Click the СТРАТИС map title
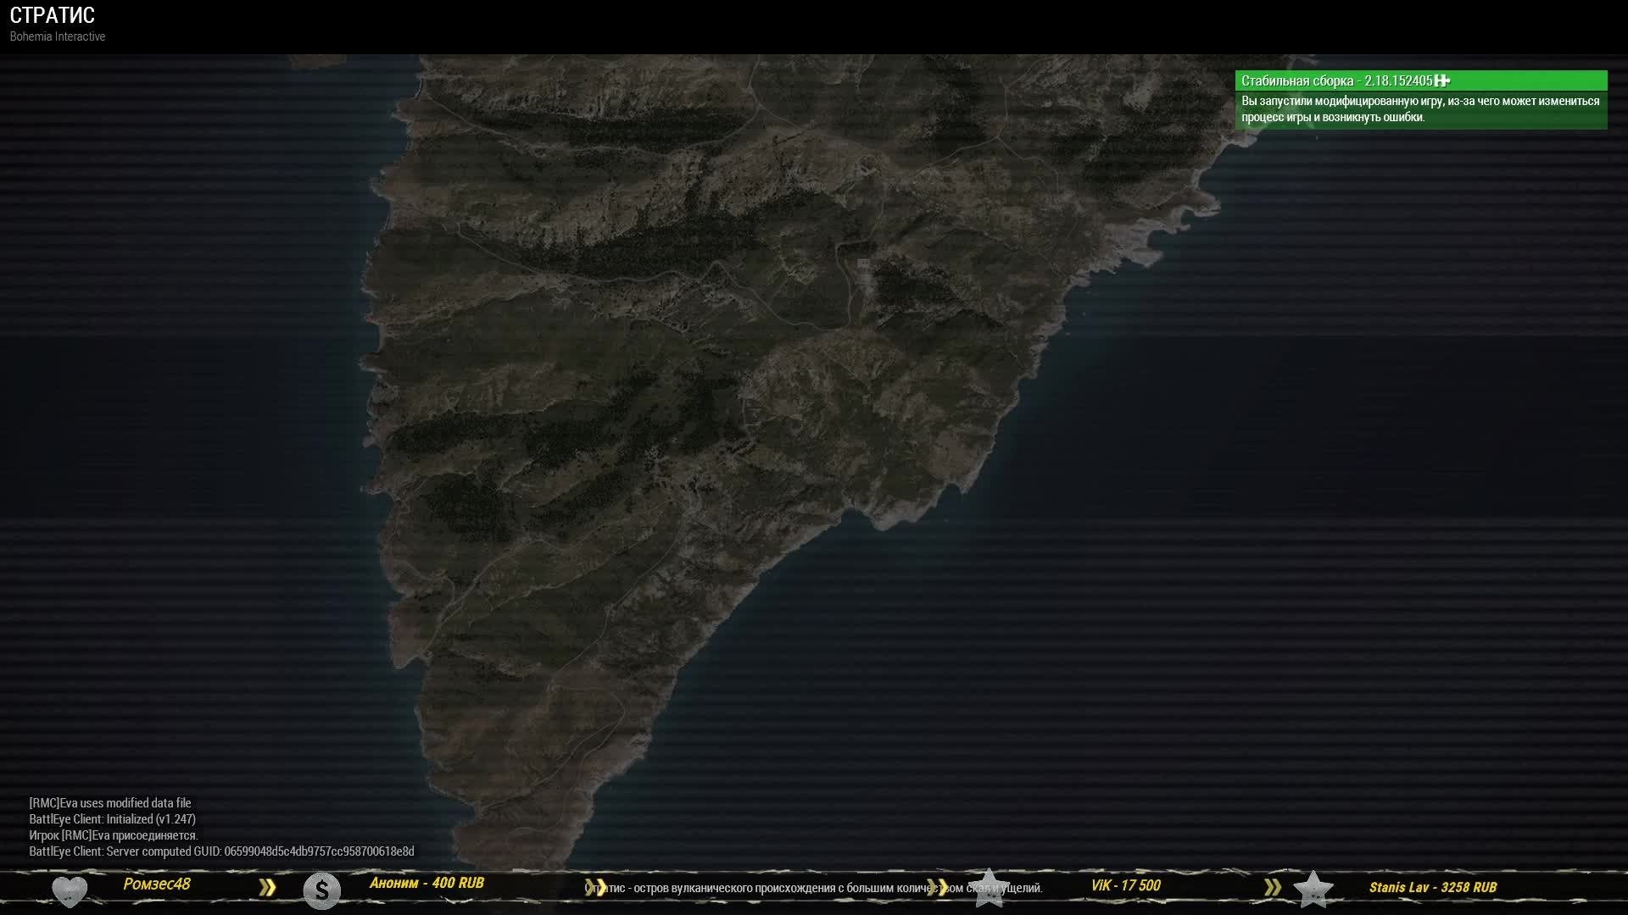Image resolution: width=1628 pixels, height=915 pixels. pos(52,15)
